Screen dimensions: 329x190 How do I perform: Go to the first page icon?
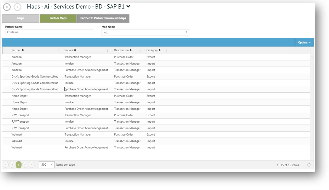[5, 165]
